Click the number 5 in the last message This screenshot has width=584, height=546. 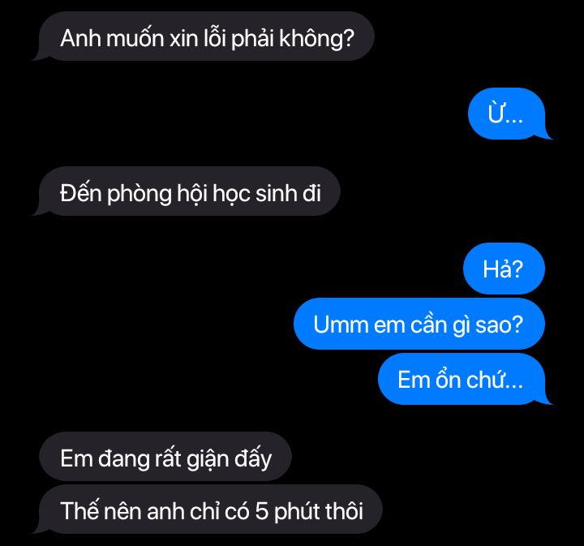click(262, 510)
